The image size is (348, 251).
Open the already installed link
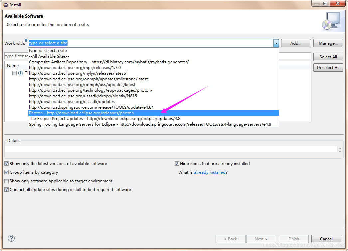(210, 172)
